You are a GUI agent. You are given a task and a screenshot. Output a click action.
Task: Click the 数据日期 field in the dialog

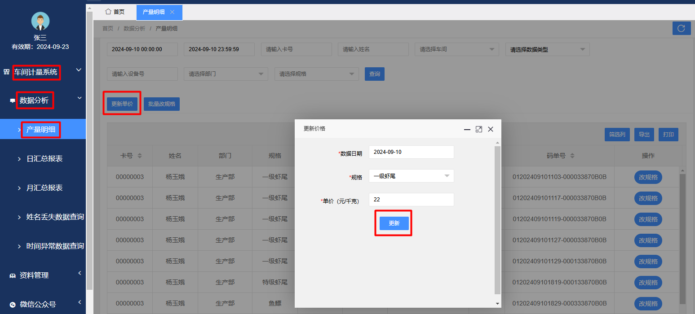click(x=411, y=152)
